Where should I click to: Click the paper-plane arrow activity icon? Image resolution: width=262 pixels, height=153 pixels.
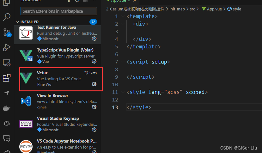[7, 93]
